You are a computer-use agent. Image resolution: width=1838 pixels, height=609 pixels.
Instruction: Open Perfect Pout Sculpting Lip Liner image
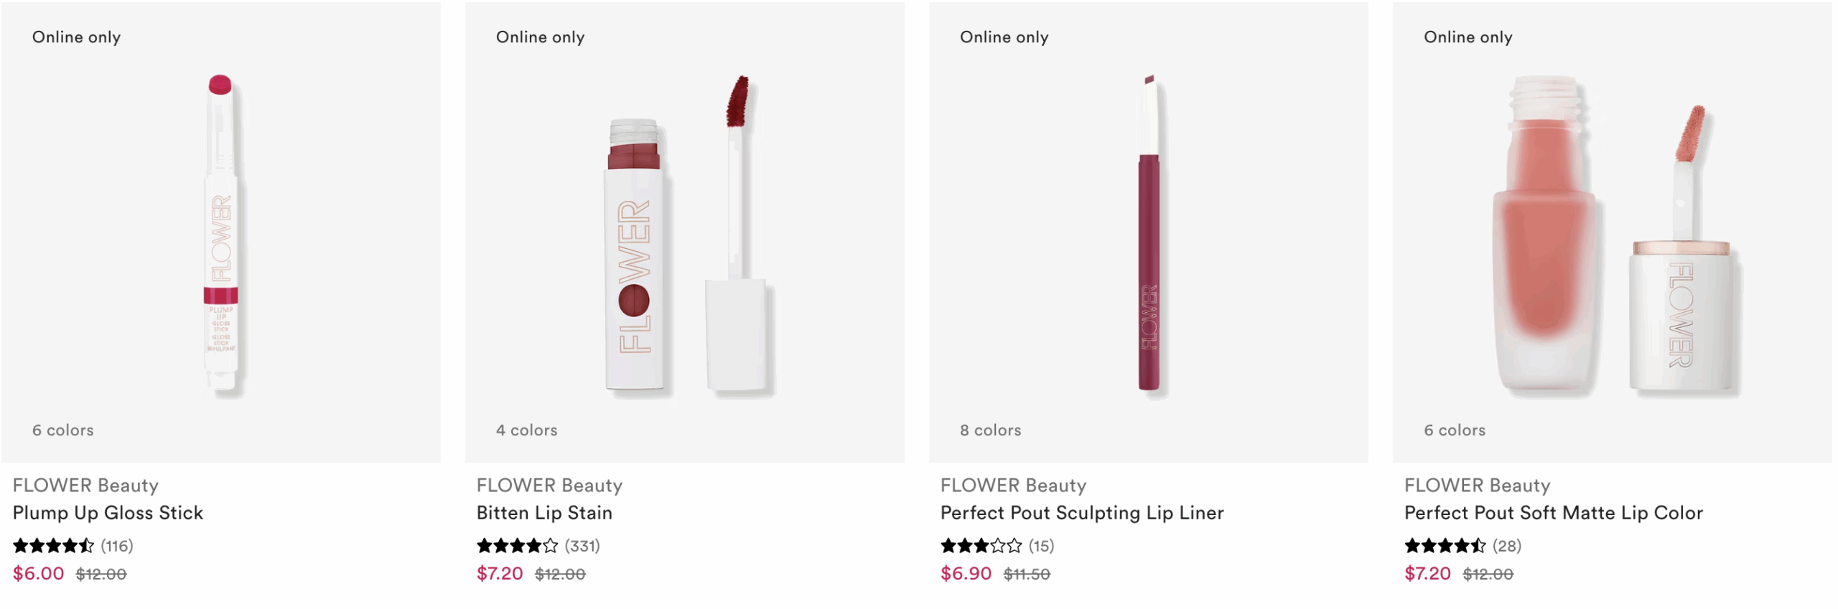1148,233
